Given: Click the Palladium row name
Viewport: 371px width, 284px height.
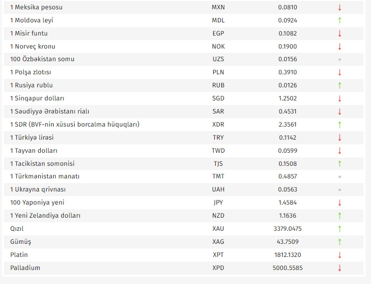Looking at the screenshot, I should click(x=25, y=268).
